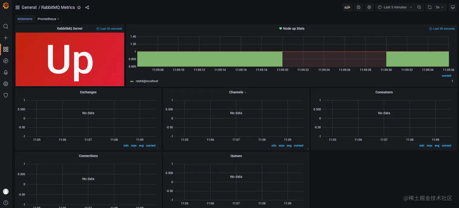Sort Channels legend by min

click(x=274, y=146)
